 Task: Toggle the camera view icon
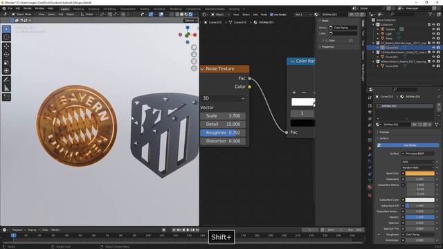[194, 62]
